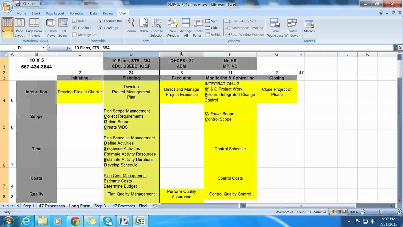Open the Formulas ribbon tab
The height and width of the screenshot is (227, 403).
[77, 13]
